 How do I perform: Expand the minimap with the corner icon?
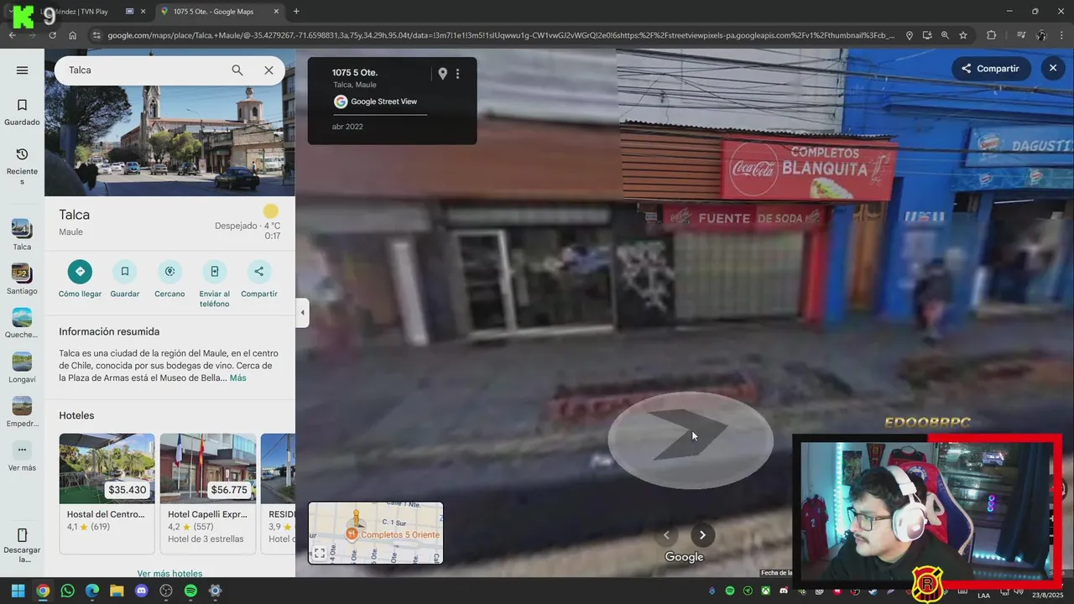[320, 554]
